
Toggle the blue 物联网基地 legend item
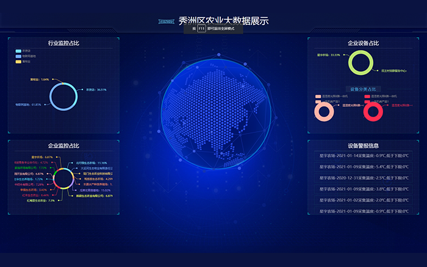click(x=23, y=56)
